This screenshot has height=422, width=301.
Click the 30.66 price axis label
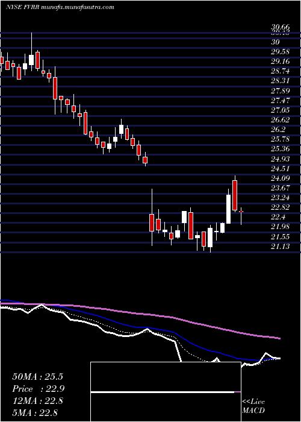(281, 27)
